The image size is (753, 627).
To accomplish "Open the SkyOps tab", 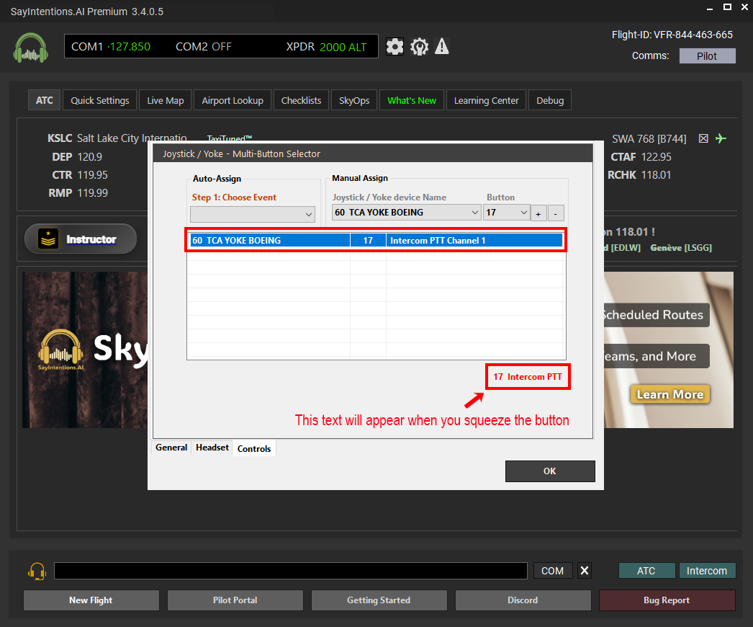I will click(354, 100).
